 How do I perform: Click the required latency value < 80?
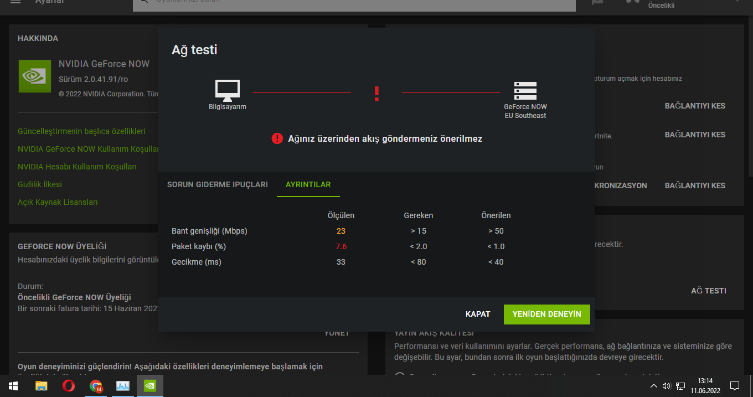419,262
